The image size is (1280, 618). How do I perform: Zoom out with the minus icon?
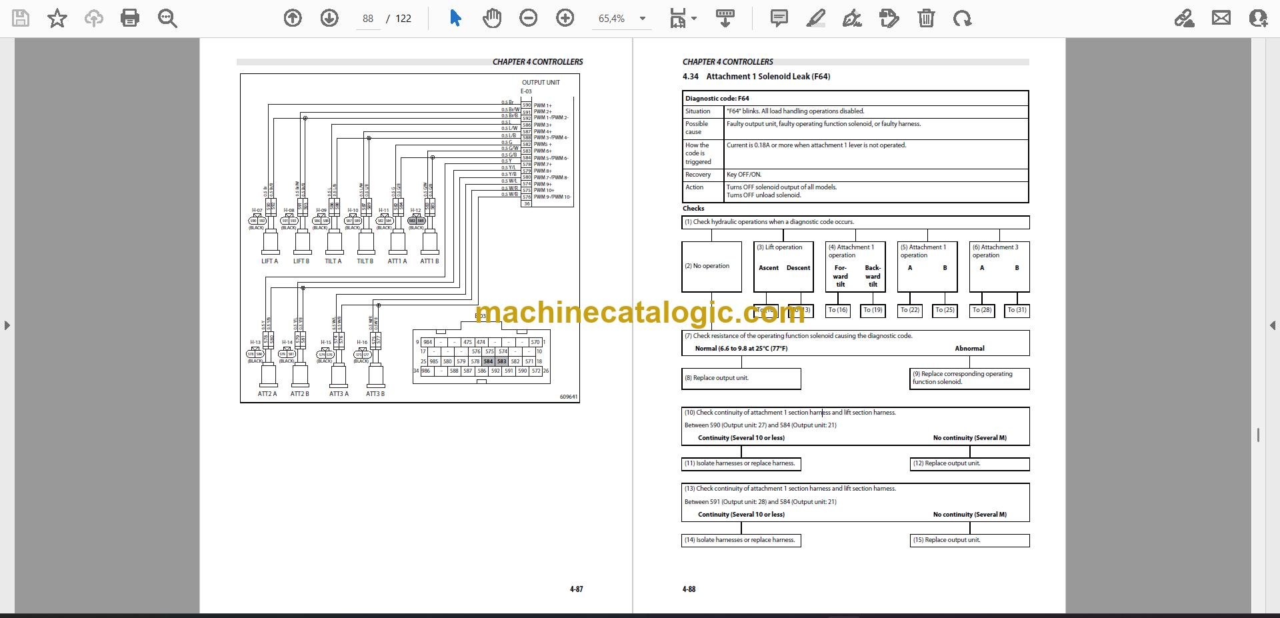[x=529, y=18]
